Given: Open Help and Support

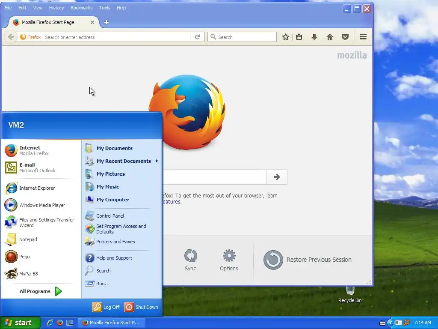Looking at the screenshot, I should (x=122, y=258).
